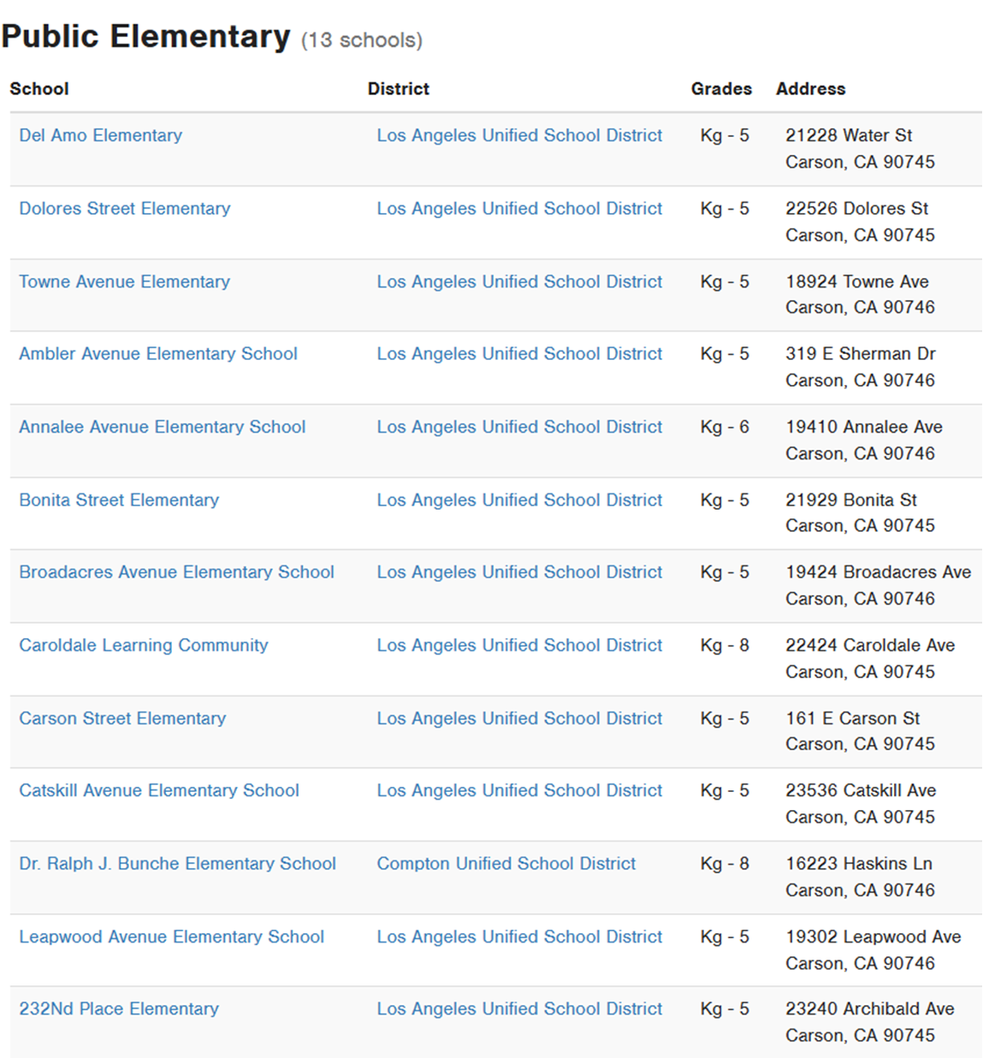Select the address "161 E Carson St"
Viewport: 983px width, 1058px height.
(x=853, y=718)
